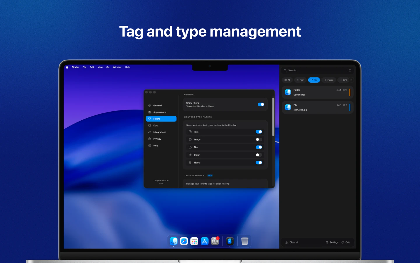Select the Data section in settings sidebar
The image size is (420, 263).
click(x=155, y=125)
